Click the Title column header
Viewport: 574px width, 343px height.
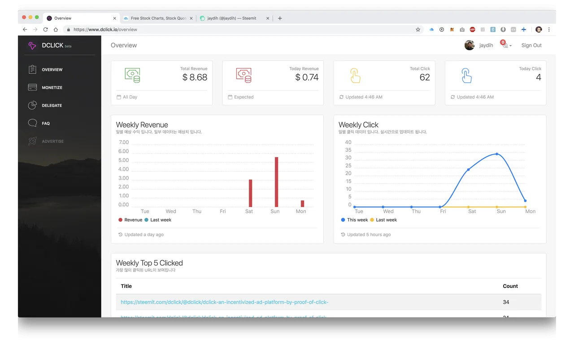pyautogui.click(x=126, y=286)
